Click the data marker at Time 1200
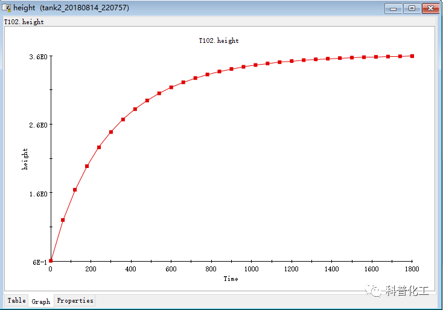443x310 pixels. pyautogui.click(x=292, y=61)
